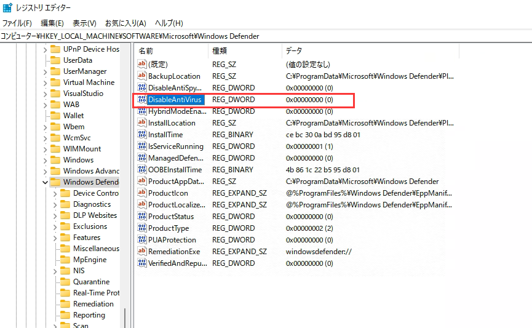This screenshot has height=328, width=532.
Task: Click the Registry Editor title bar icon
Action: point(7,7)
